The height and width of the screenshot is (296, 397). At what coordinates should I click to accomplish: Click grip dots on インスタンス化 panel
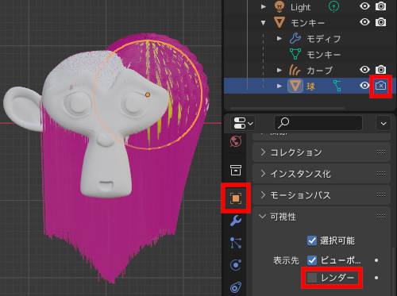(x=381, y=174)
